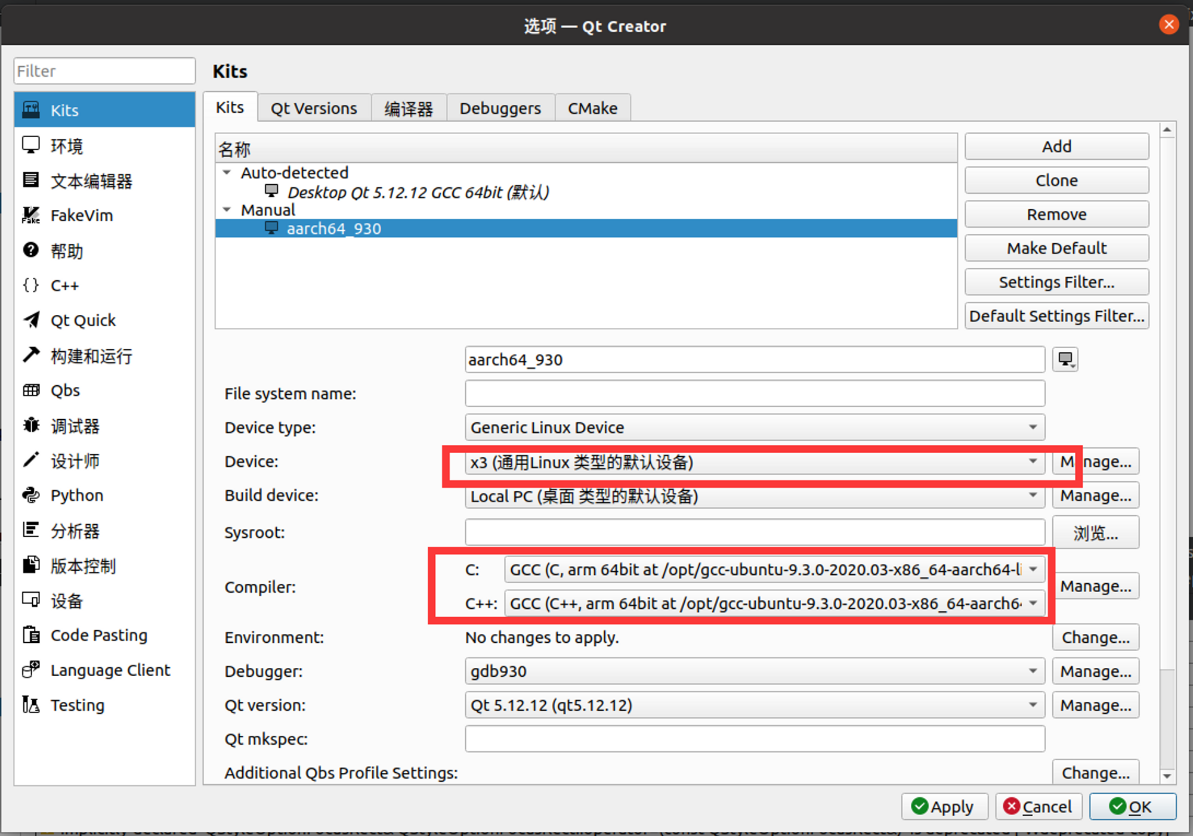Click Add kit button
The width and height of the screenshot is (1193, 836).
pos(1056,147)
